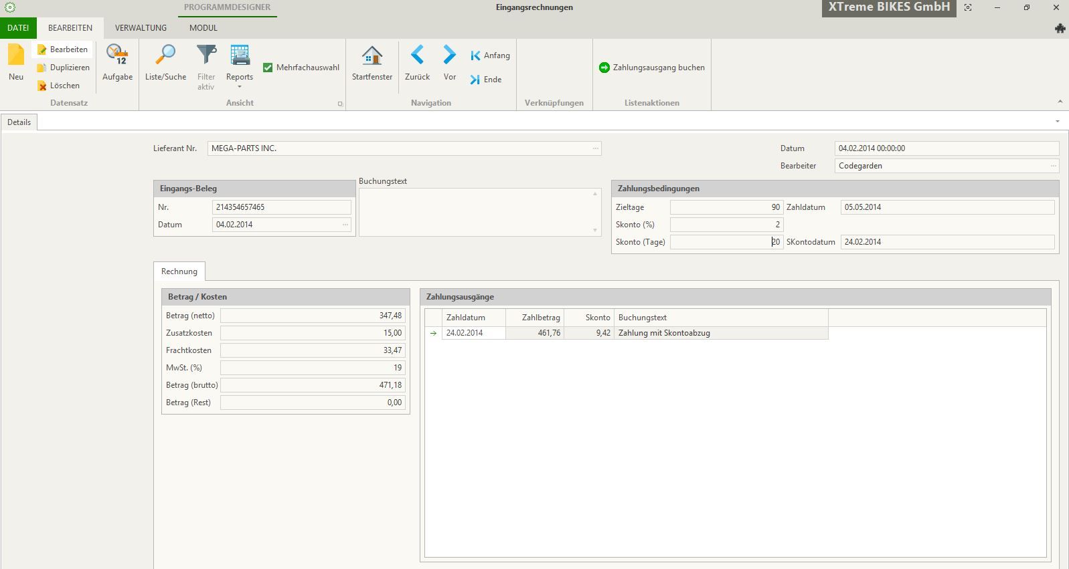Screen dimensions: 1069x569
Task: Open the Aufgabe task icon
Action: 117,55
